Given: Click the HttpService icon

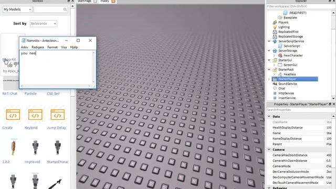Looking at the screenshot, I should point(275,93).
